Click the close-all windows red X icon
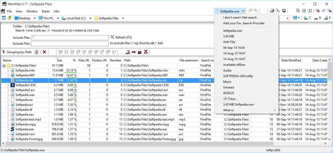The image size is (333, 153). 317,11
